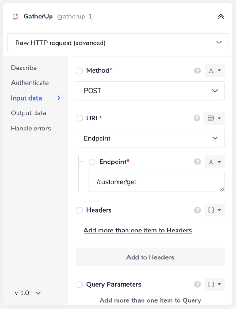Viewport: 236px width, 309px height.
Task: Go to the Handle errors section
Action: pyautogui.click(x=31, y=129)
